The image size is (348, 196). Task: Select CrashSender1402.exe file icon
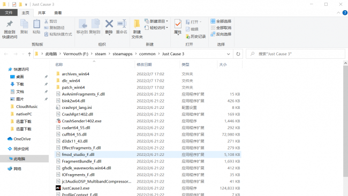pyautogui.click(x=58, y=121)
